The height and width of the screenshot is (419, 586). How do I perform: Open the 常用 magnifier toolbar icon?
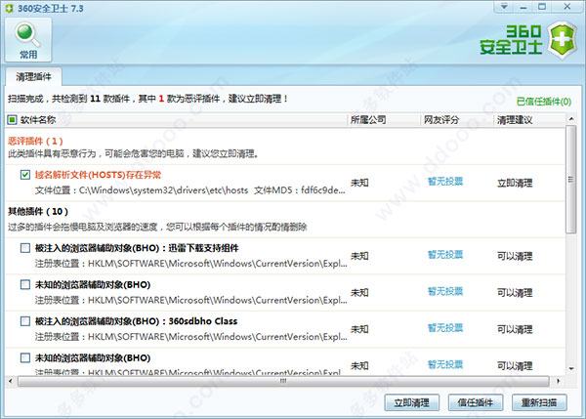click(x=28, y=40)
